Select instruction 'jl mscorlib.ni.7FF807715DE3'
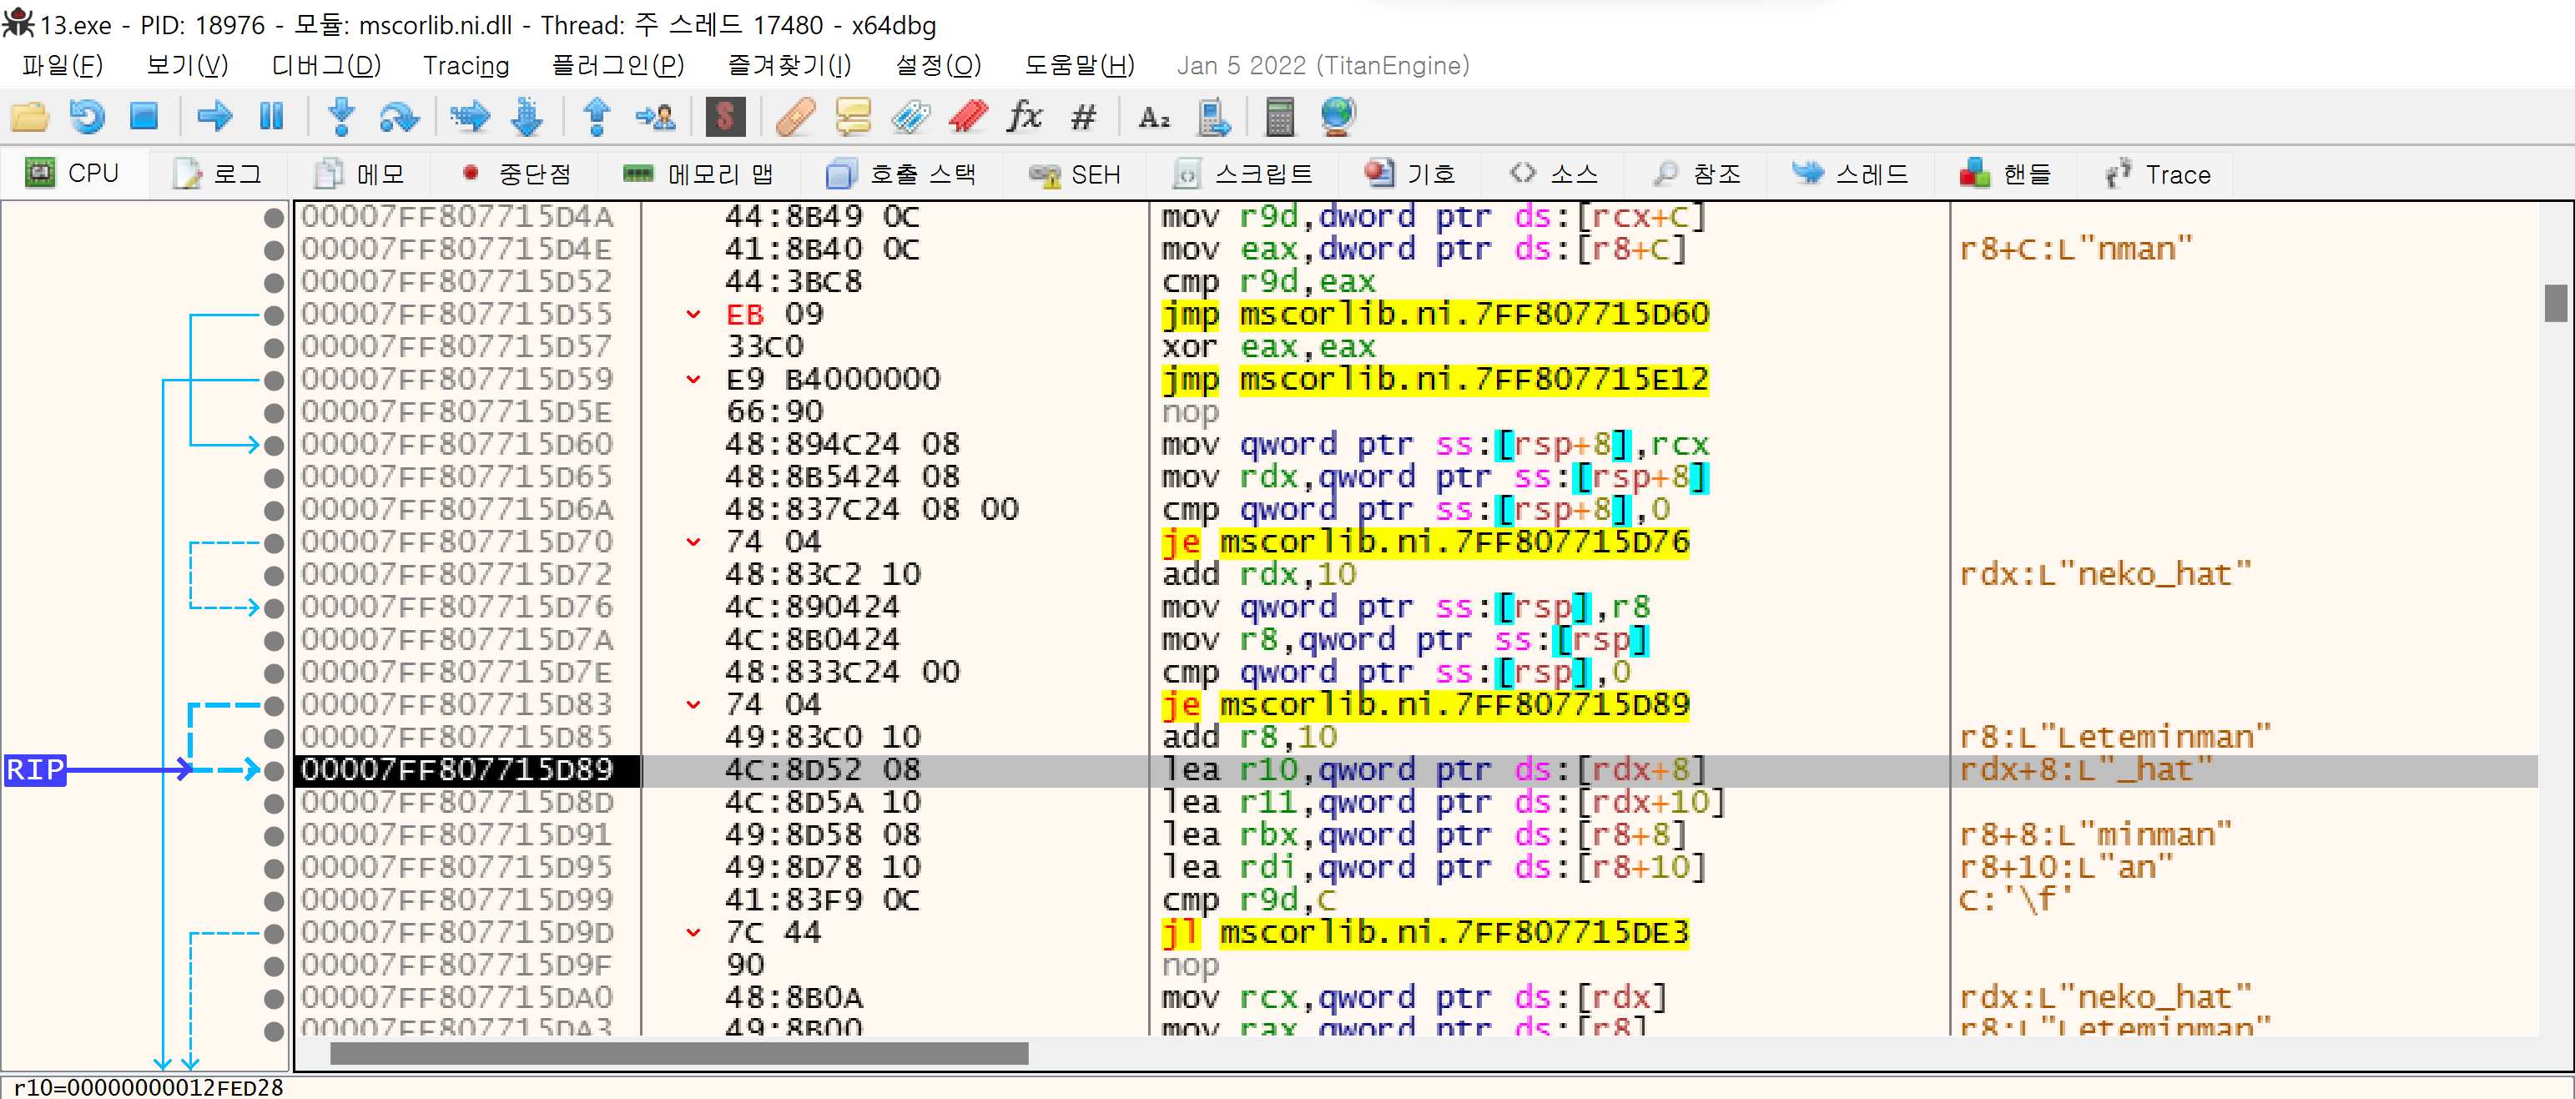This screenshot has width=2575, height=1099. (1424, 933)
